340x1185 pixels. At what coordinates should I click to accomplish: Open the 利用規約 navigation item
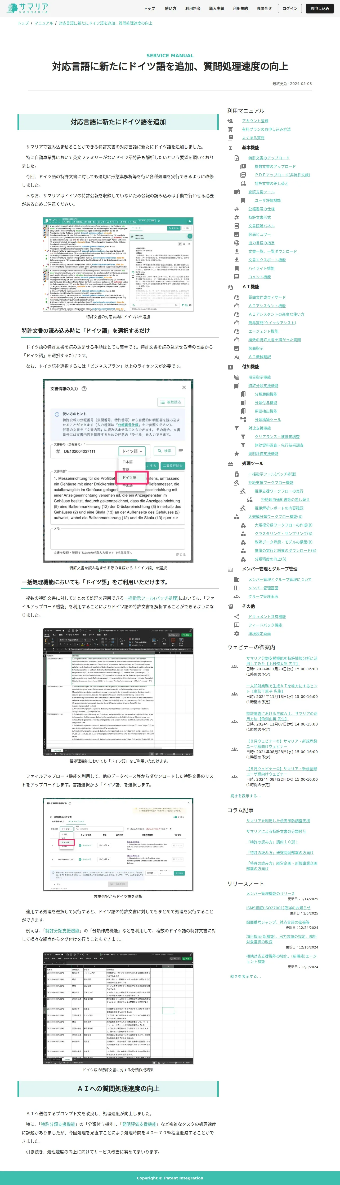240,9
